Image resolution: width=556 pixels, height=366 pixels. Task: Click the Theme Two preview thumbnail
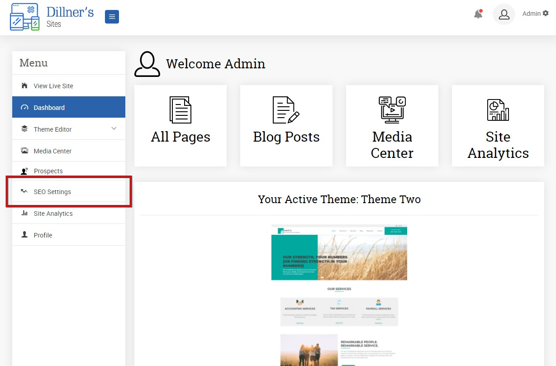click(339, 295)
